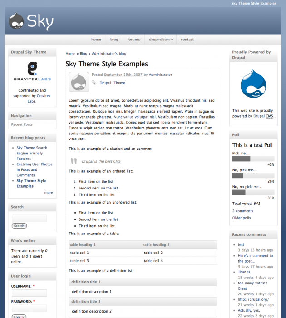
Task: Click the Drupal link in powered-by block
Action: (259, 116)
